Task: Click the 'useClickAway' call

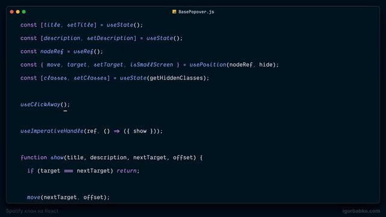Action: 40,104
